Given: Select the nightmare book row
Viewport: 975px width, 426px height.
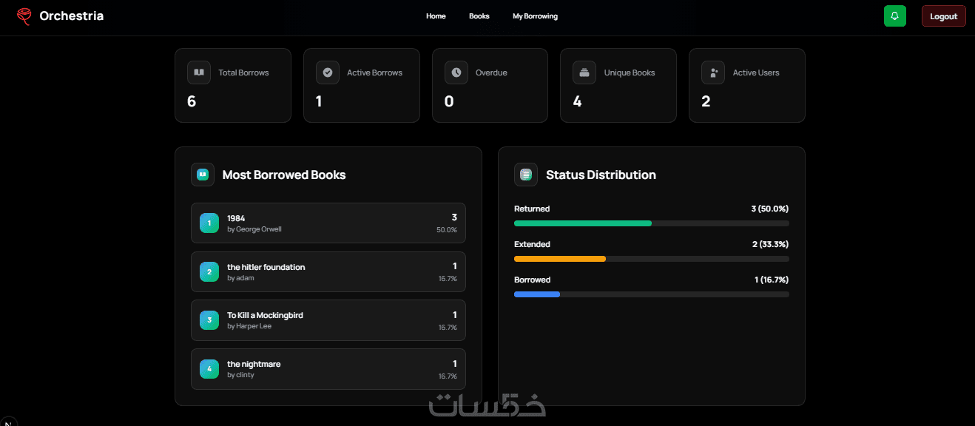Looking at the screenshot, I should tap(328, 369).
